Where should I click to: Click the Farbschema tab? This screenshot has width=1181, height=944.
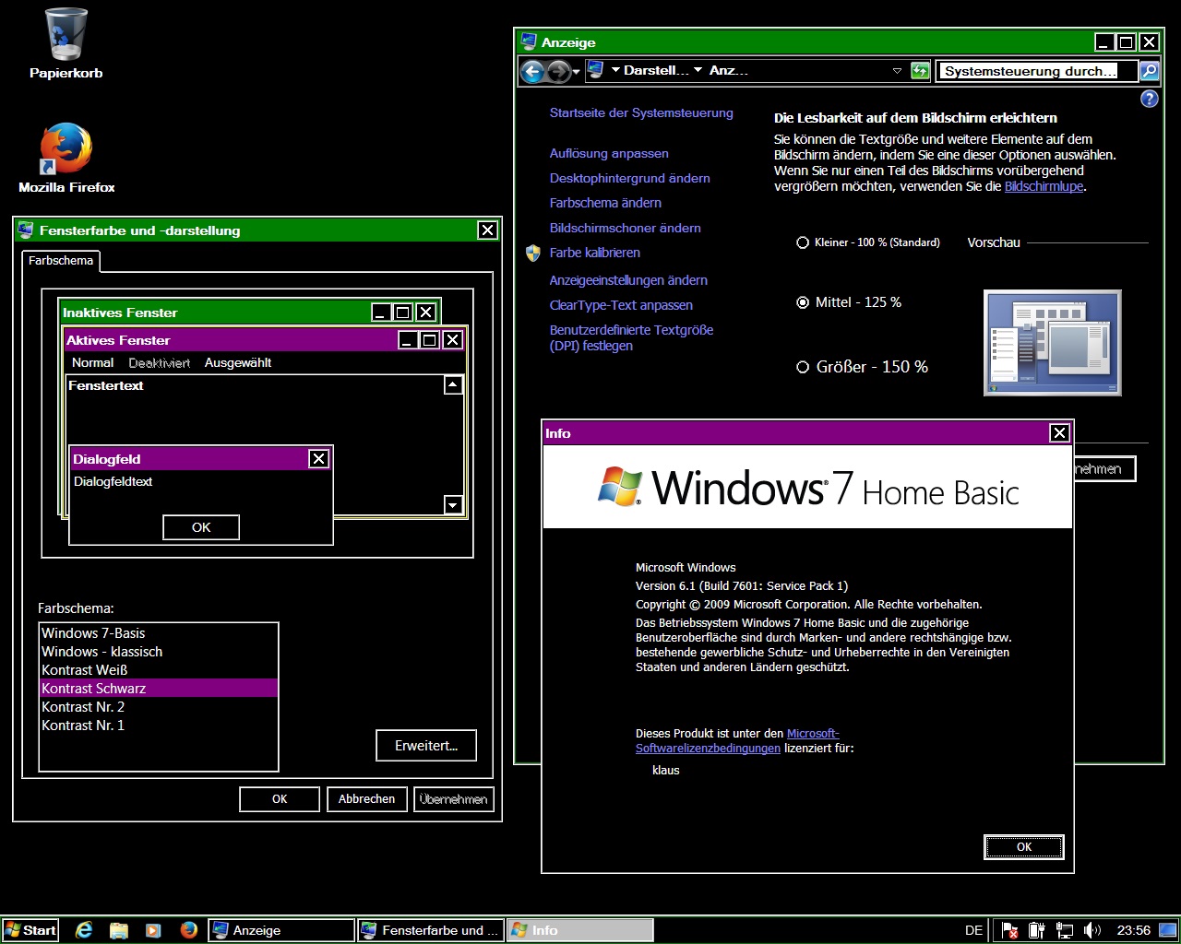click(x=61, y=261)
